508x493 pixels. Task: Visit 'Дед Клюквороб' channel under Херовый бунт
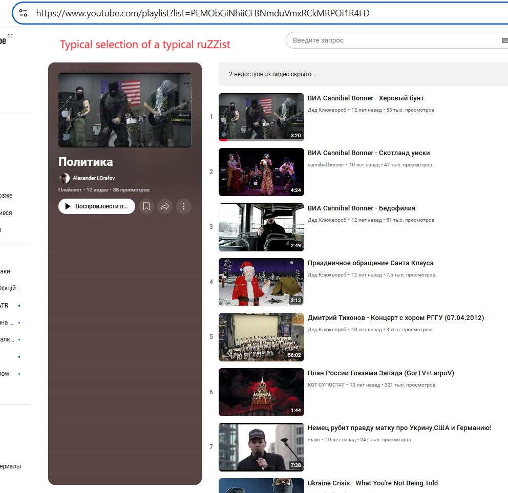(x=327, y=110)
